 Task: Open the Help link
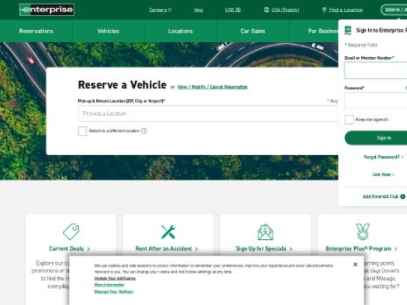(198, 10)
